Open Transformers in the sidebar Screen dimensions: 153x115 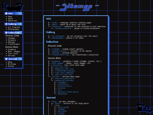click(14, 44)
